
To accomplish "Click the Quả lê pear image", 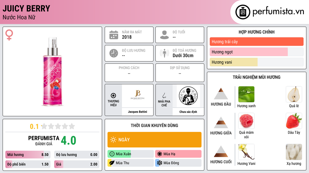I will click(294, 94).
